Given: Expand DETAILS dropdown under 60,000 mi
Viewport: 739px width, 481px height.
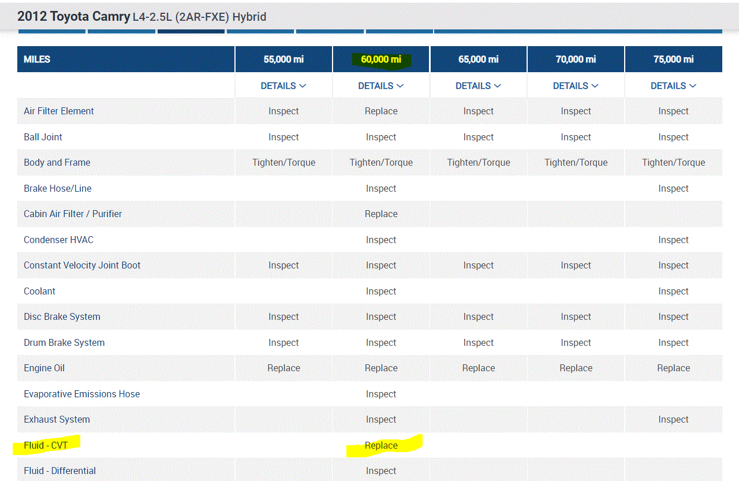Looking at the screenshot, I should (381, 85).
